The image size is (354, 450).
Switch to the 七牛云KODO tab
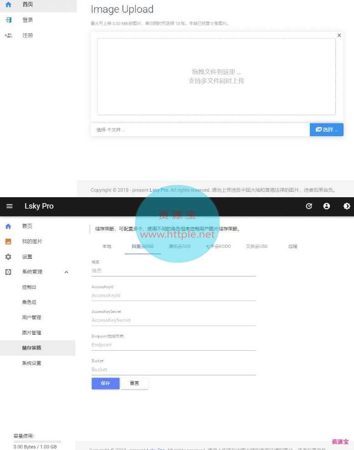[218, 246]
